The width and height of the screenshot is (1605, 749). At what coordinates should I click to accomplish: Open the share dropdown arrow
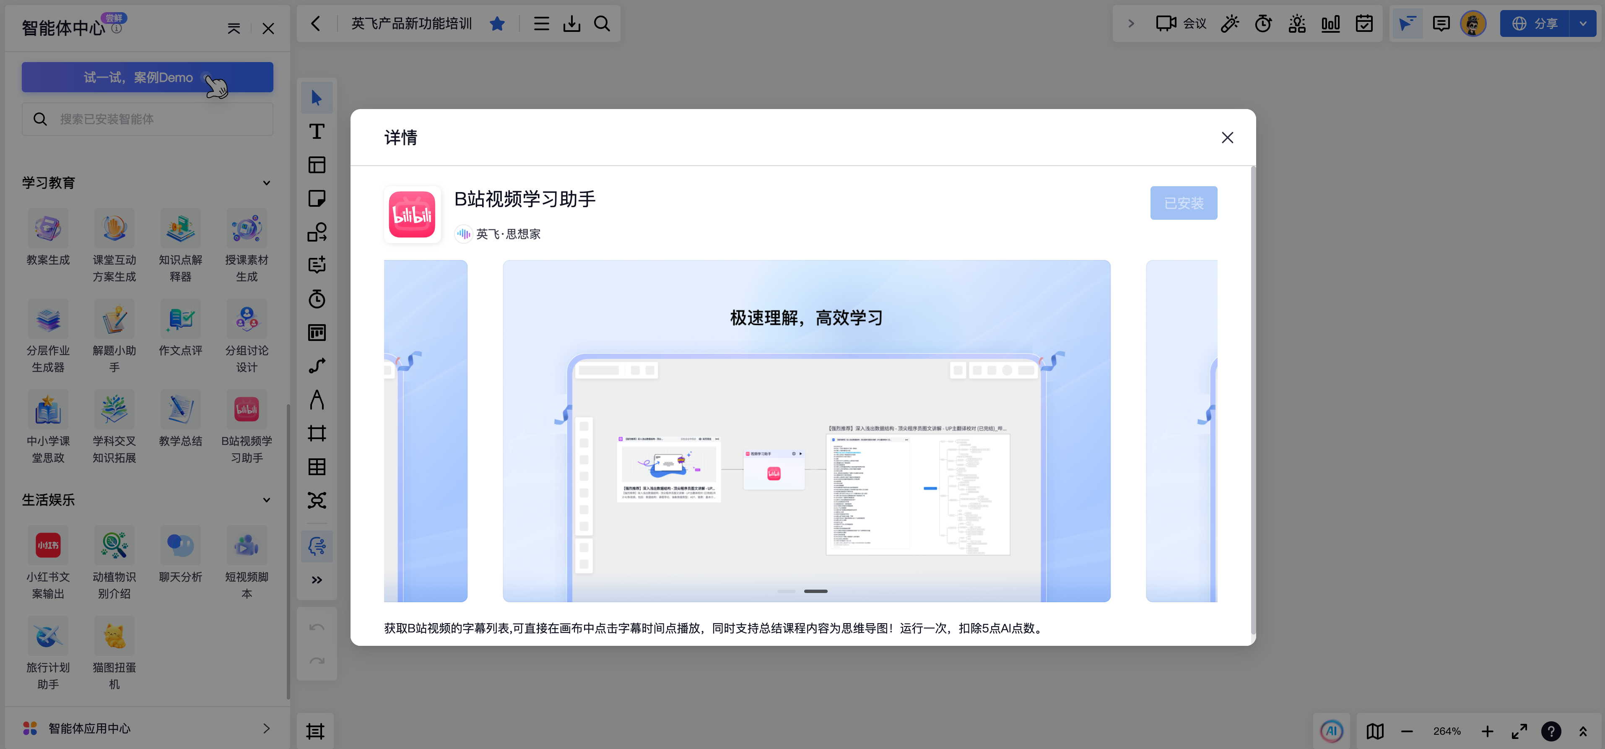[x=1583, y=23]
